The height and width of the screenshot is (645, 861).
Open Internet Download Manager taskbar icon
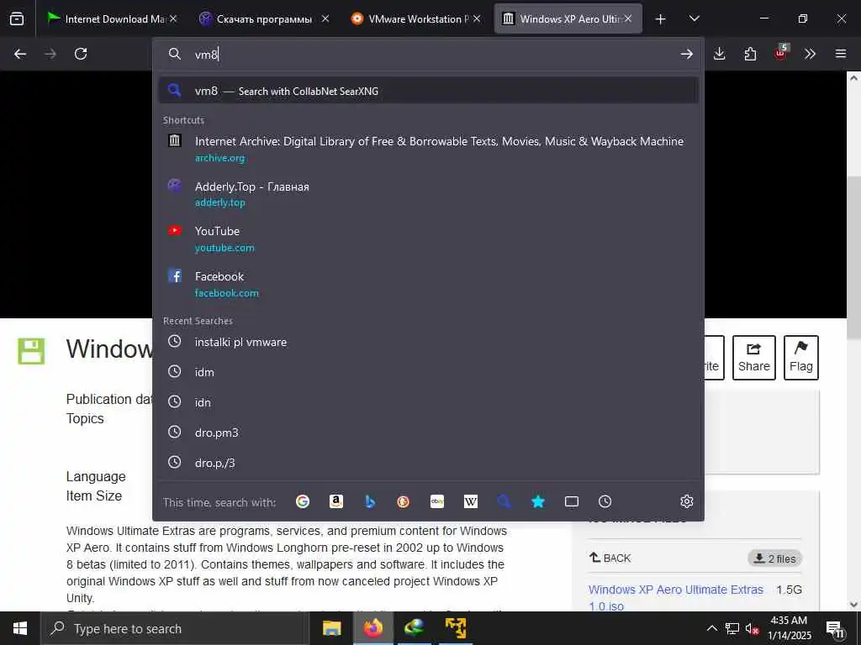pos(414,628)
